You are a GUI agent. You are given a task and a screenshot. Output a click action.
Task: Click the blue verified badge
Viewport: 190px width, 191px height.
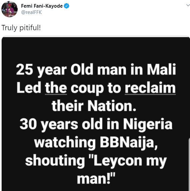tap(67, 6)
